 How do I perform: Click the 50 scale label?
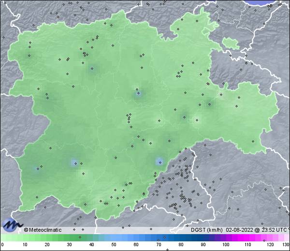pyautogui.click(x=114, y=245)
